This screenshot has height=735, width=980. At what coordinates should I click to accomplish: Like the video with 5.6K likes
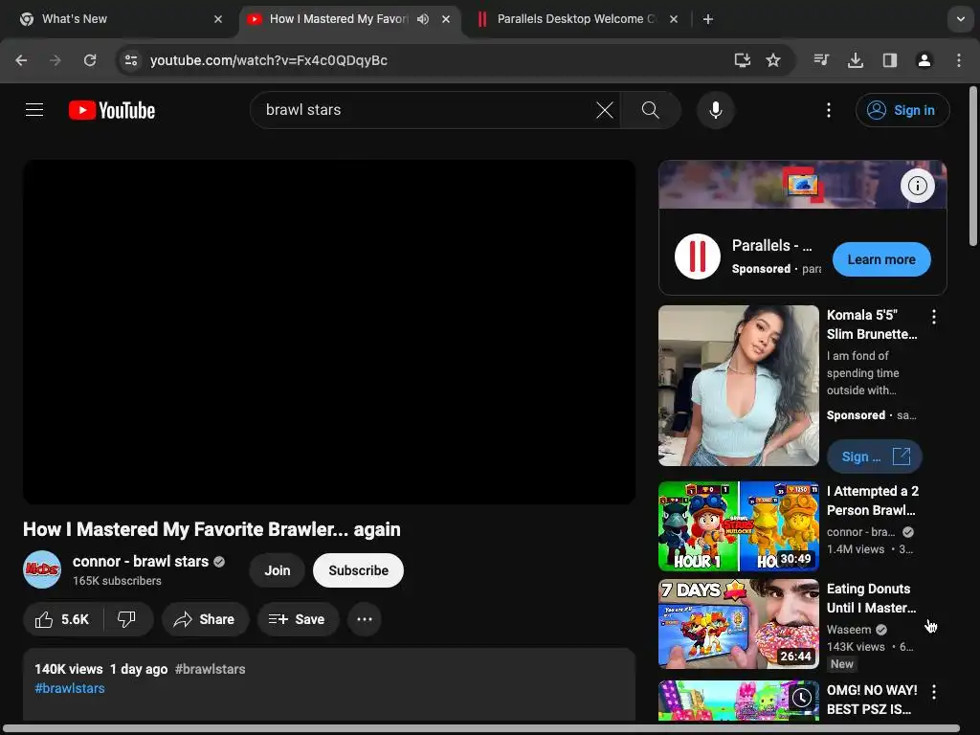63,619
